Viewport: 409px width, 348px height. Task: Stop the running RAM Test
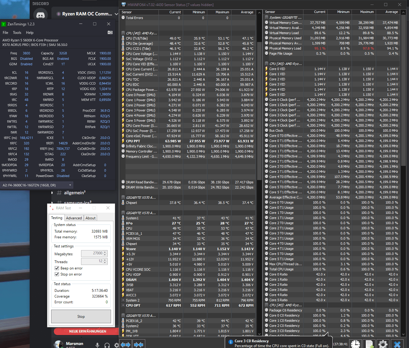(81, 317)
